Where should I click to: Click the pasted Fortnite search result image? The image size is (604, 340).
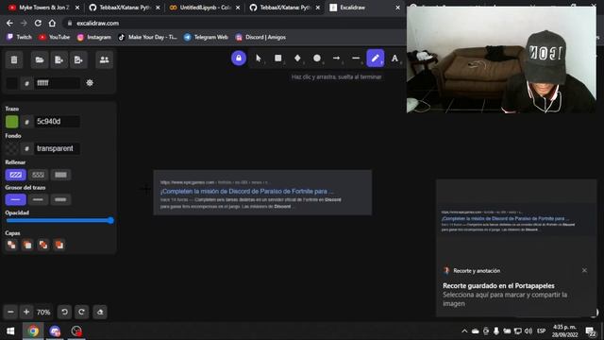tap(262, 193)
